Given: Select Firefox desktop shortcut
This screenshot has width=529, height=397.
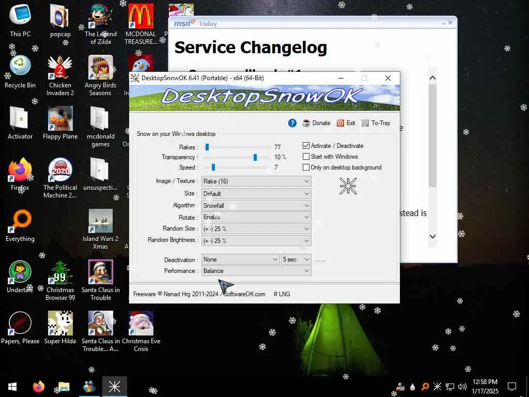Looking at the screenshot, I should pyautogui.click(x=20, y=175).
